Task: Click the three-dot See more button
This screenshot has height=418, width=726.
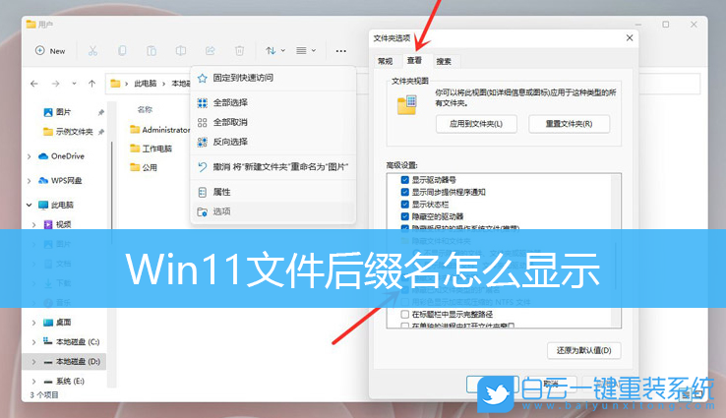Action: pyautogui.click(x=341, y=51)
